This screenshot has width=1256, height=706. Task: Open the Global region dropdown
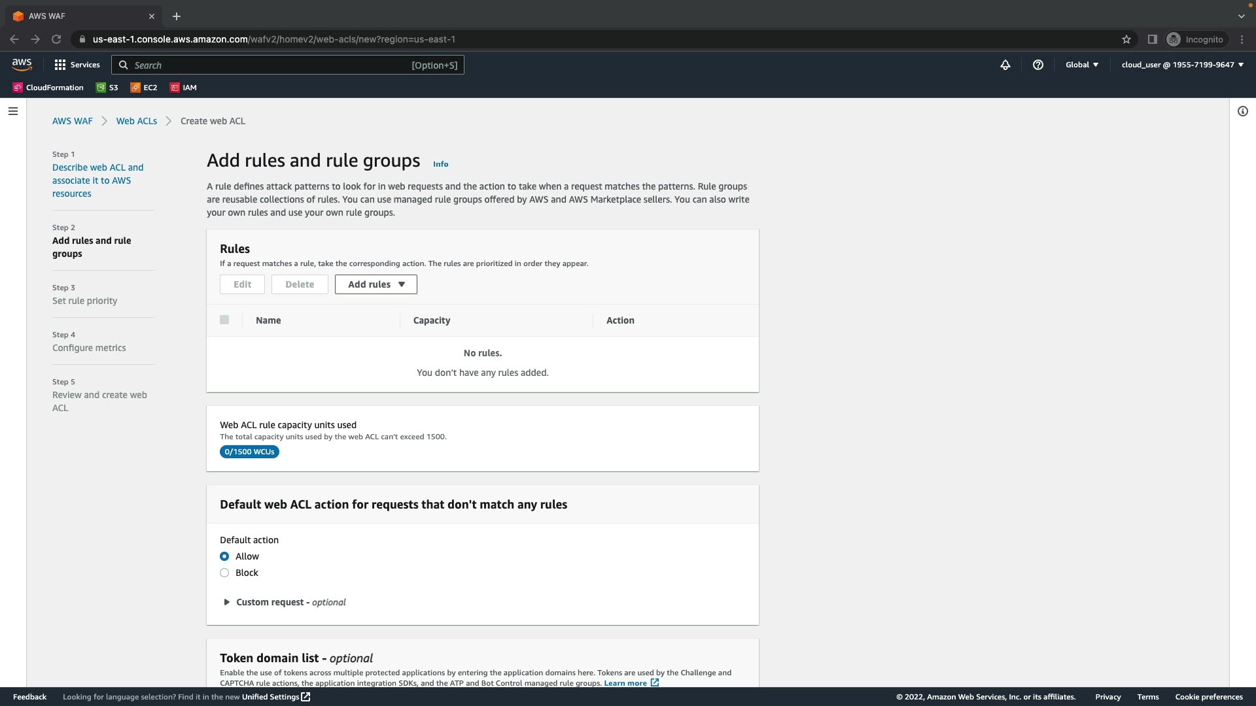coord(1081,65)
